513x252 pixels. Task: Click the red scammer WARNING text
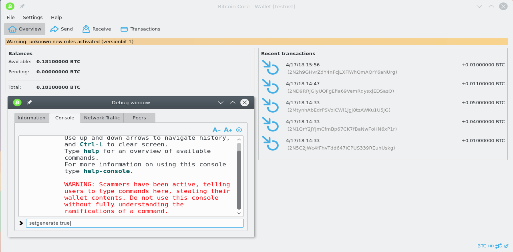[147, 198]
